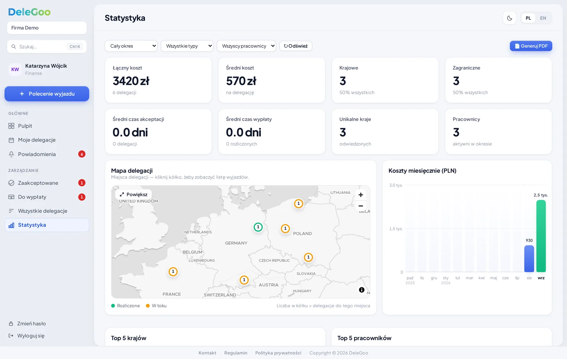The image size is (567, 359).
Task: Click the Do wypłaty payment icon
Action: point(11,197)
